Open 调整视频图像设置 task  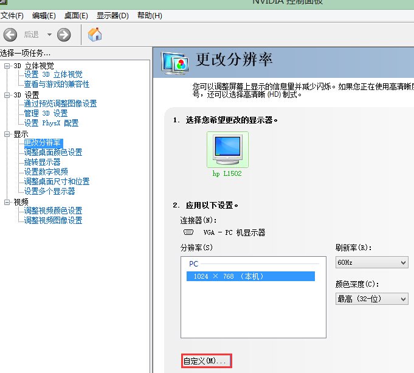click(53, 220)
